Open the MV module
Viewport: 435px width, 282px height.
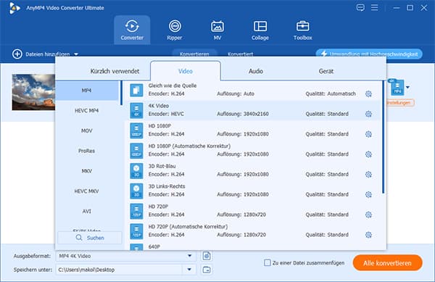(217, 30)
